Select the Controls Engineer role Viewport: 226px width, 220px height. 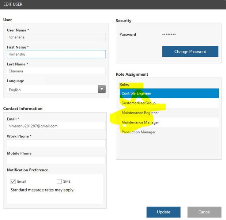click(169, 93)
